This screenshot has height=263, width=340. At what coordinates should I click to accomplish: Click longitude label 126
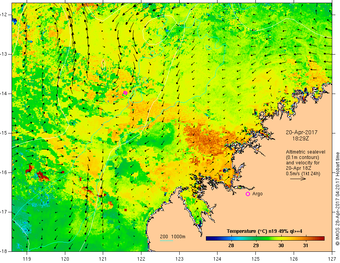pyautogui.click(x=294, y=259)
